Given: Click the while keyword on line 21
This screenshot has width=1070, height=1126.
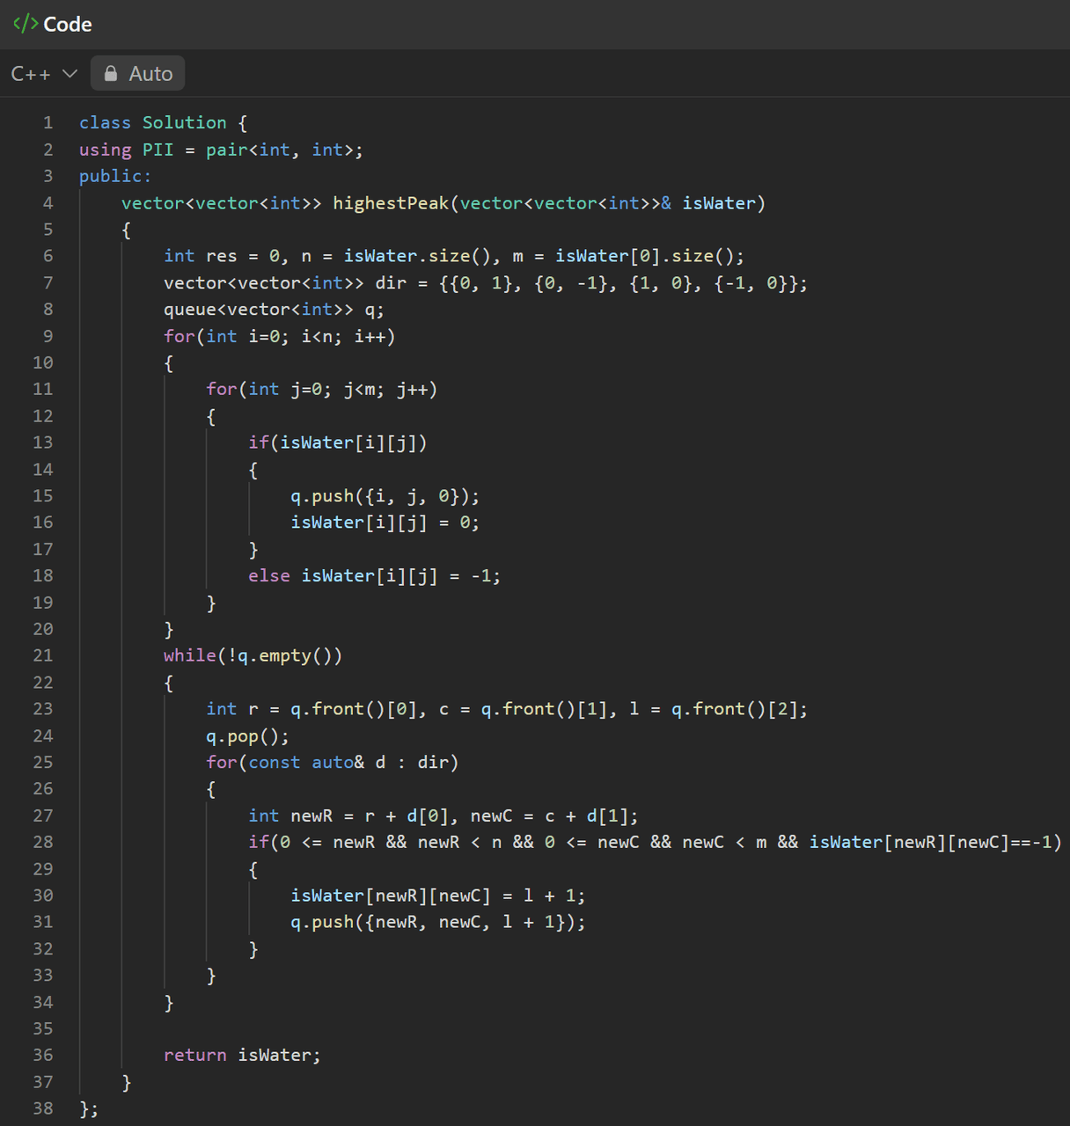Looking at the screenshot, I should tap(189, 655).
